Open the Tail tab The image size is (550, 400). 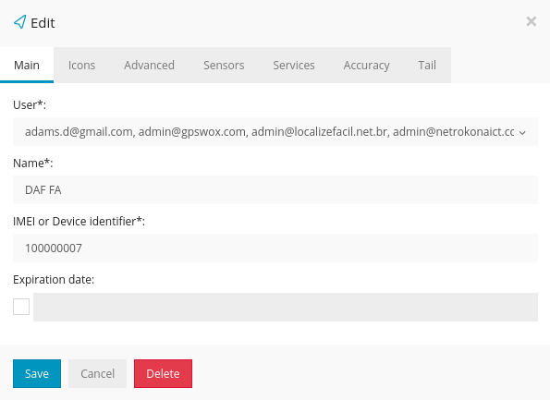pyautogui.click(x=427, y=66)
